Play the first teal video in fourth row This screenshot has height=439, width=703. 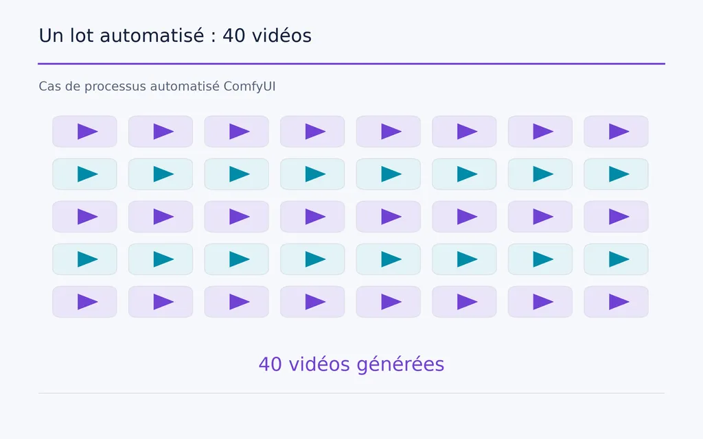click(x=84, y=259)
